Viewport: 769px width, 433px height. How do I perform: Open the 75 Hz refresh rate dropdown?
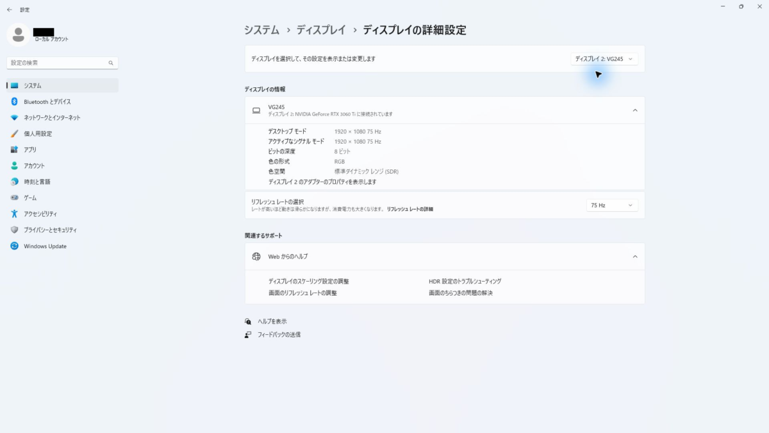coord(612,205)
